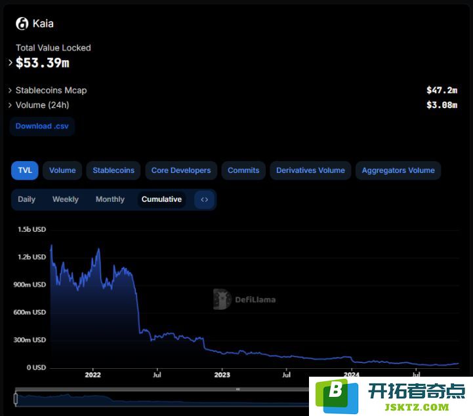The height and width of the screenshot is (416, 473).
Task: Click the 600m USD axis label
Action: [30, 312]
